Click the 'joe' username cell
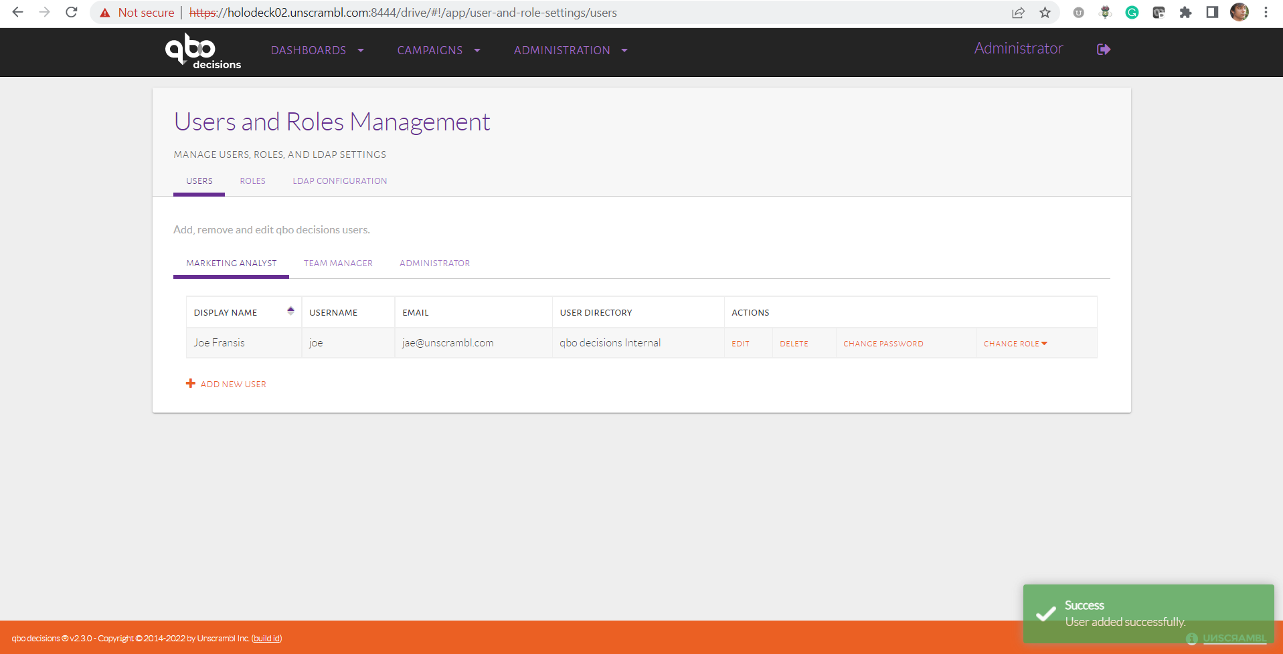The height and width of the screenshot is (654, 1283). tap(348, 343)
